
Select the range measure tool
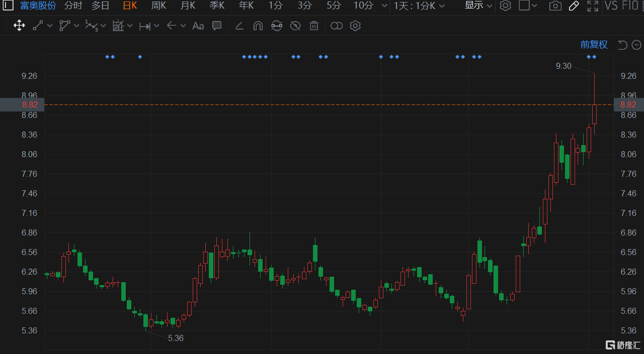145,26
